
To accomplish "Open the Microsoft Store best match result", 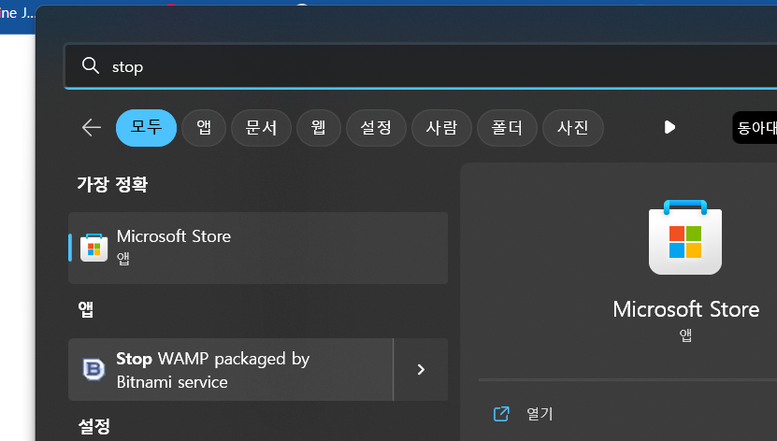I will click(258, 248).
